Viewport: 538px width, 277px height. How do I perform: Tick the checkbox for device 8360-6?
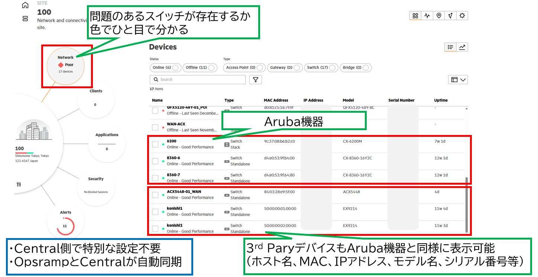[x=155, y=161]
